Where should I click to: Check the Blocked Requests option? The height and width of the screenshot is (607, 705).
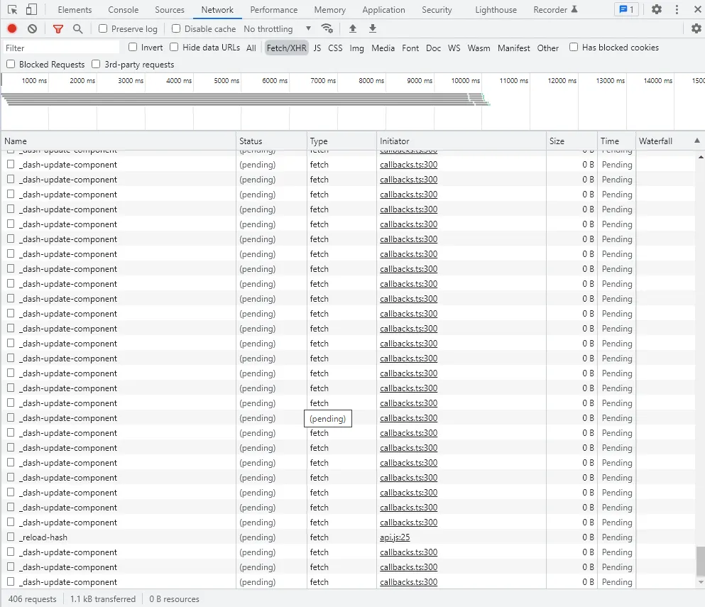pos(11,65)
